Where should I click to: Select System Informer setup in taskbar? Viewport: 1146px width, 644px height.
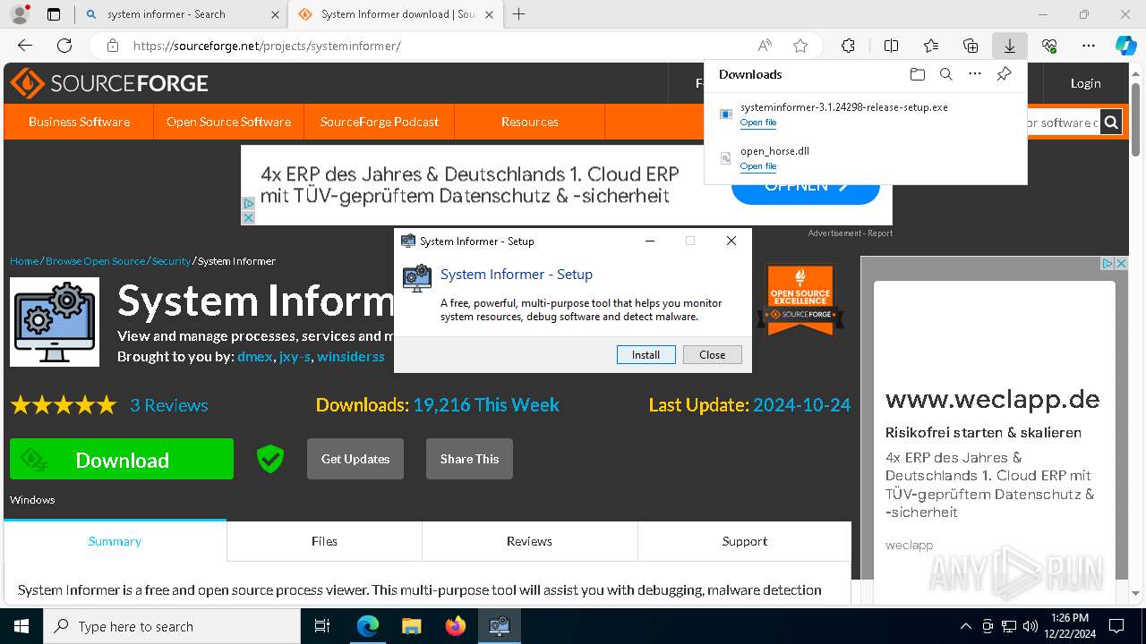coord(499,626)
